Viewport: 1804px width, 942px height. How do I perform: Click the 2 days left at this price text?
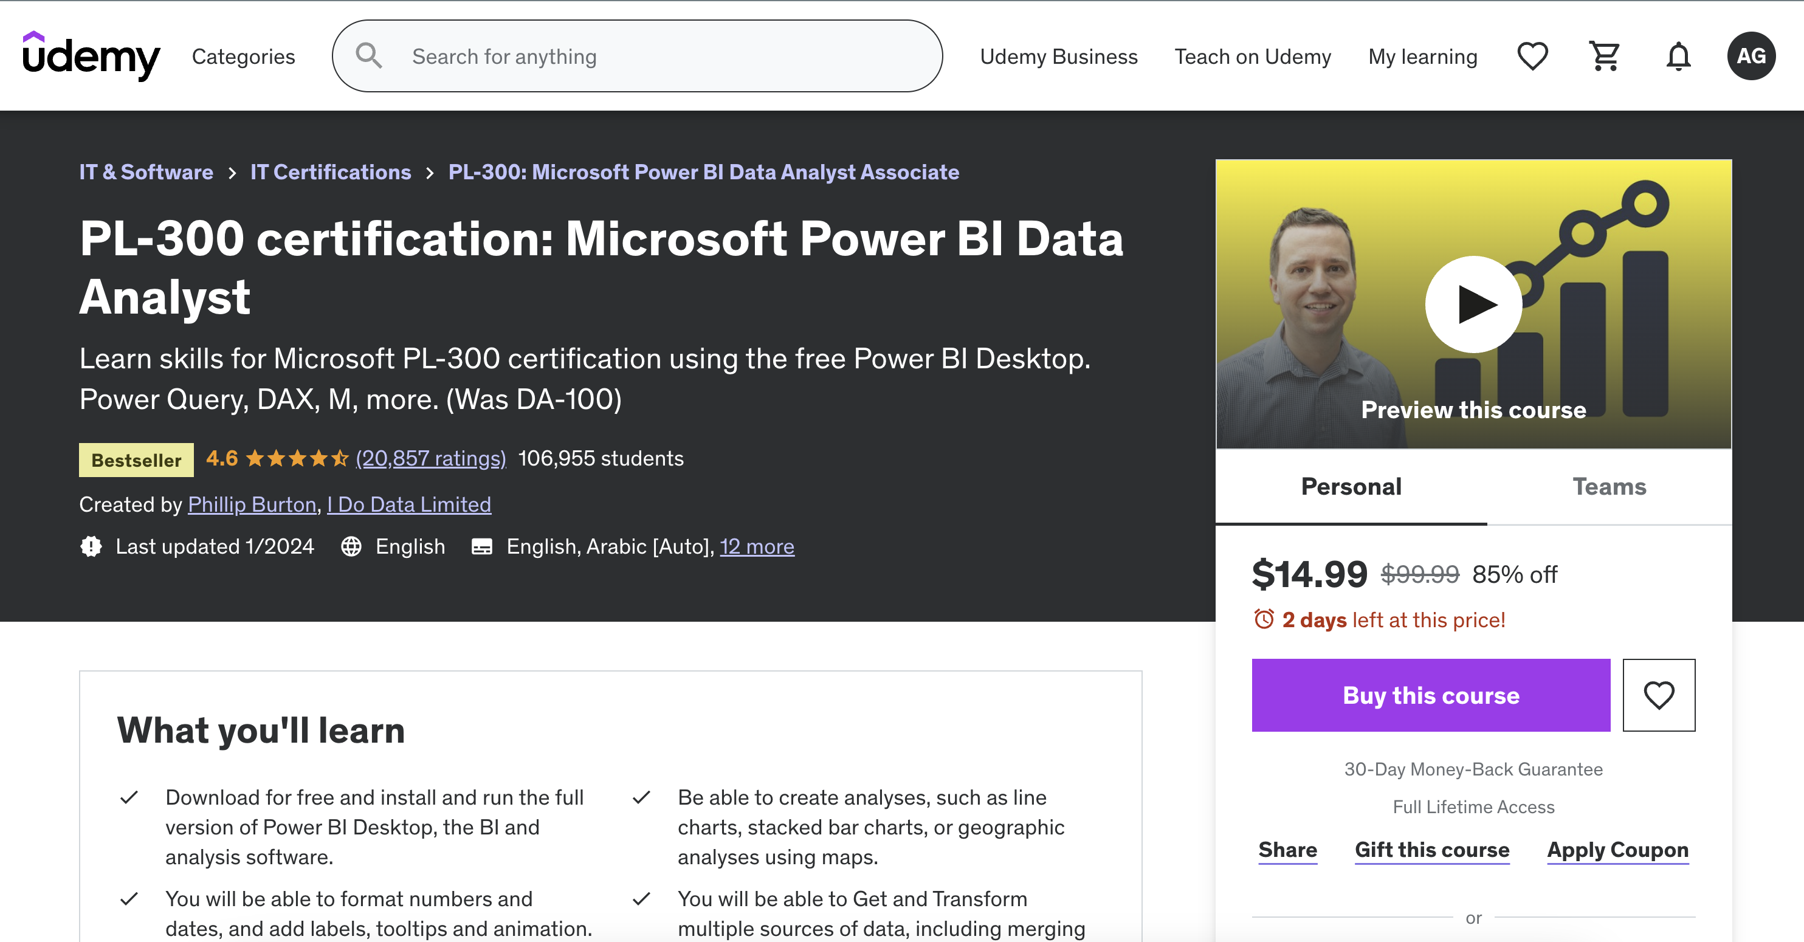tap(1393, 620)
